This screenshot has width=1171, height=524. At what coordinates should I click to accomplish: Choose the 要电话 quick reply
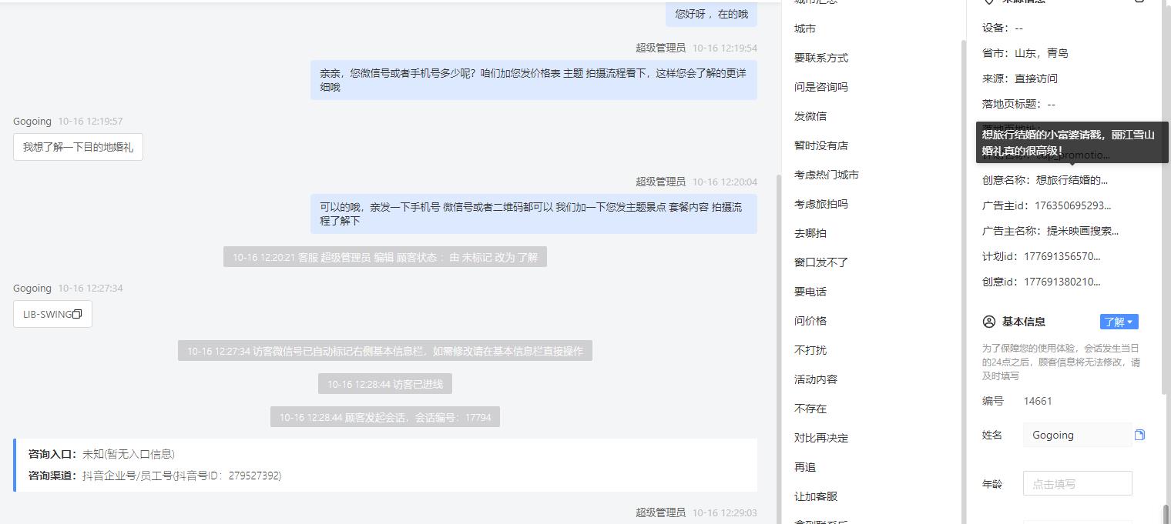(810, 292)
